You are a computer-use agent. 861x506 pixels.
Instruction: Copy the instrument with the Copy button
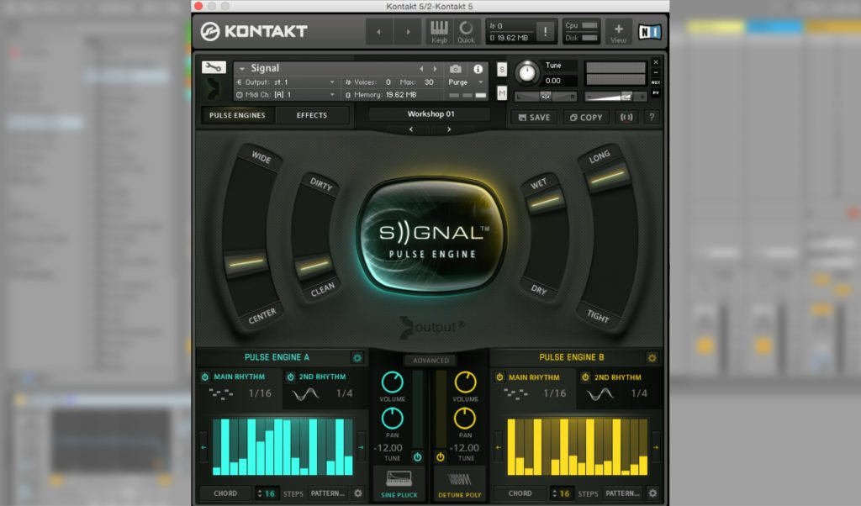coord(588,117)
